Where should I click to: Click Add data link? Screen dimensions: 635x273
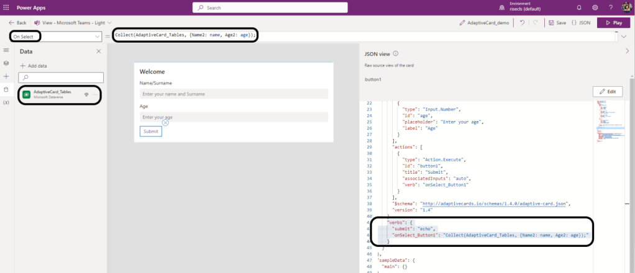point(34,65)
